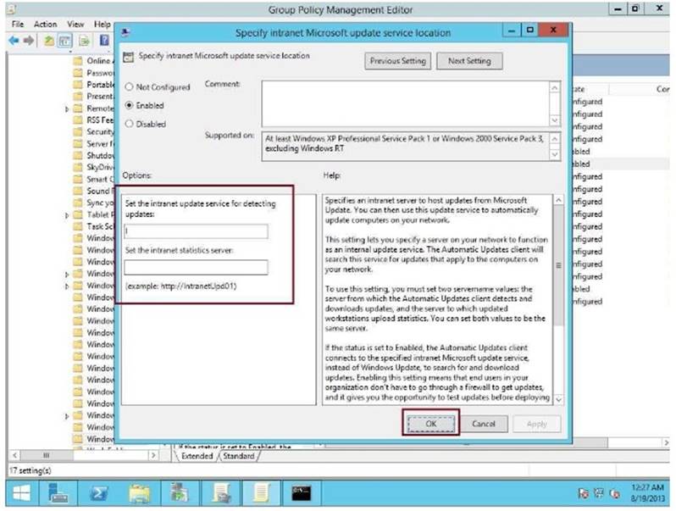Open File Explorer from the taskbar
676x511 pixels.
(140, 492)
